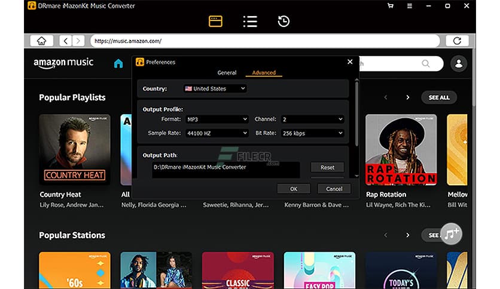This screenshot has height=289, width=500.
Task: Expand the Country dropdown
Action: click(215, 88)
